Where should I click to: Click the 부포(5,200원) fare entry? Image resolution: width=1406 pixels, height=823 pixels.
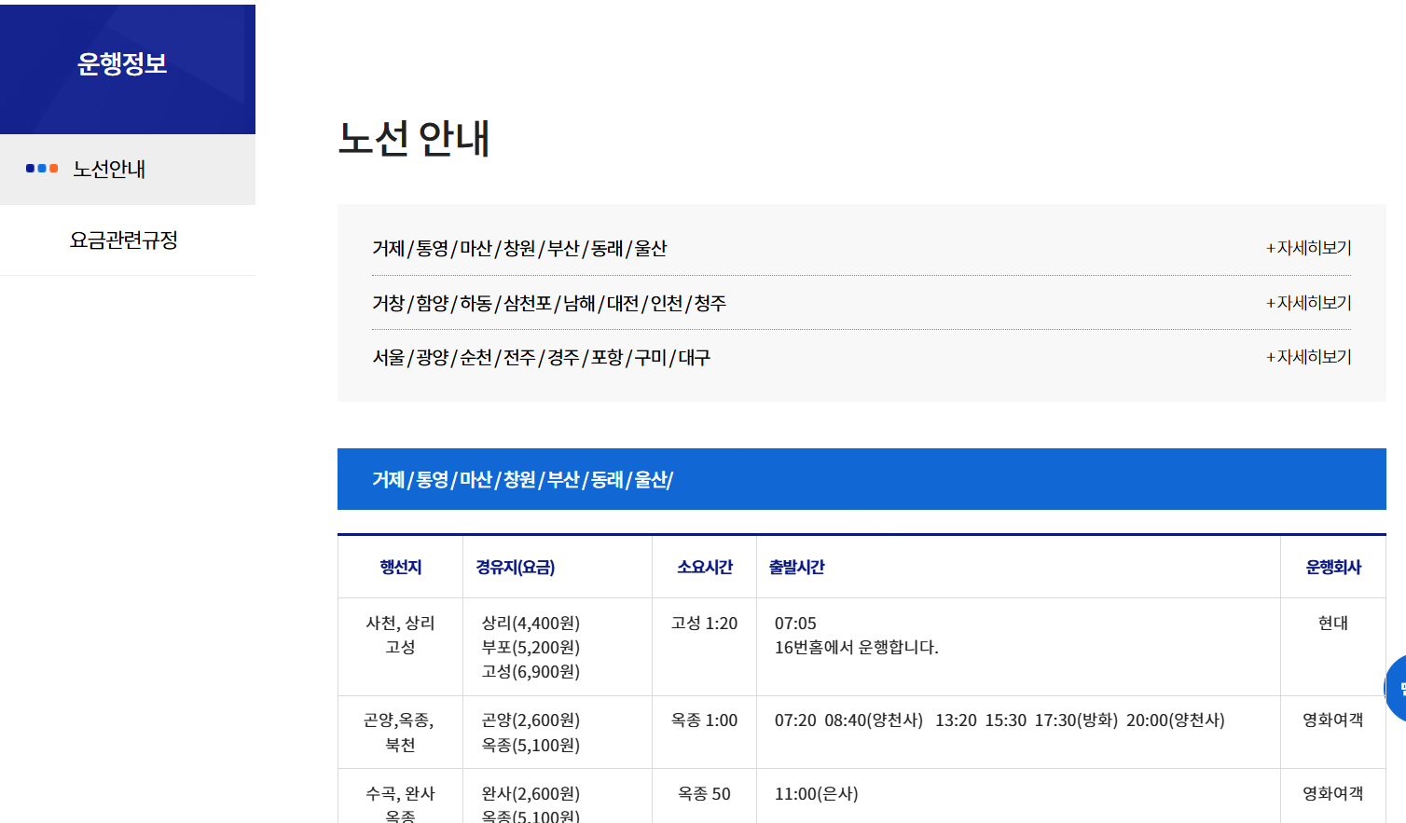tap(531, 647)
